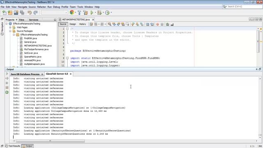Click the stop square in Output sidebar
Image resolution: width=263 pixels, height=148 pixels.
click(7, 88)
